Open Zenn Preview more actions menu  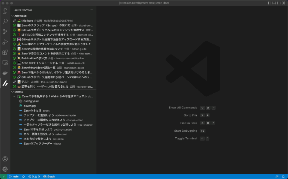coord(91,10)
